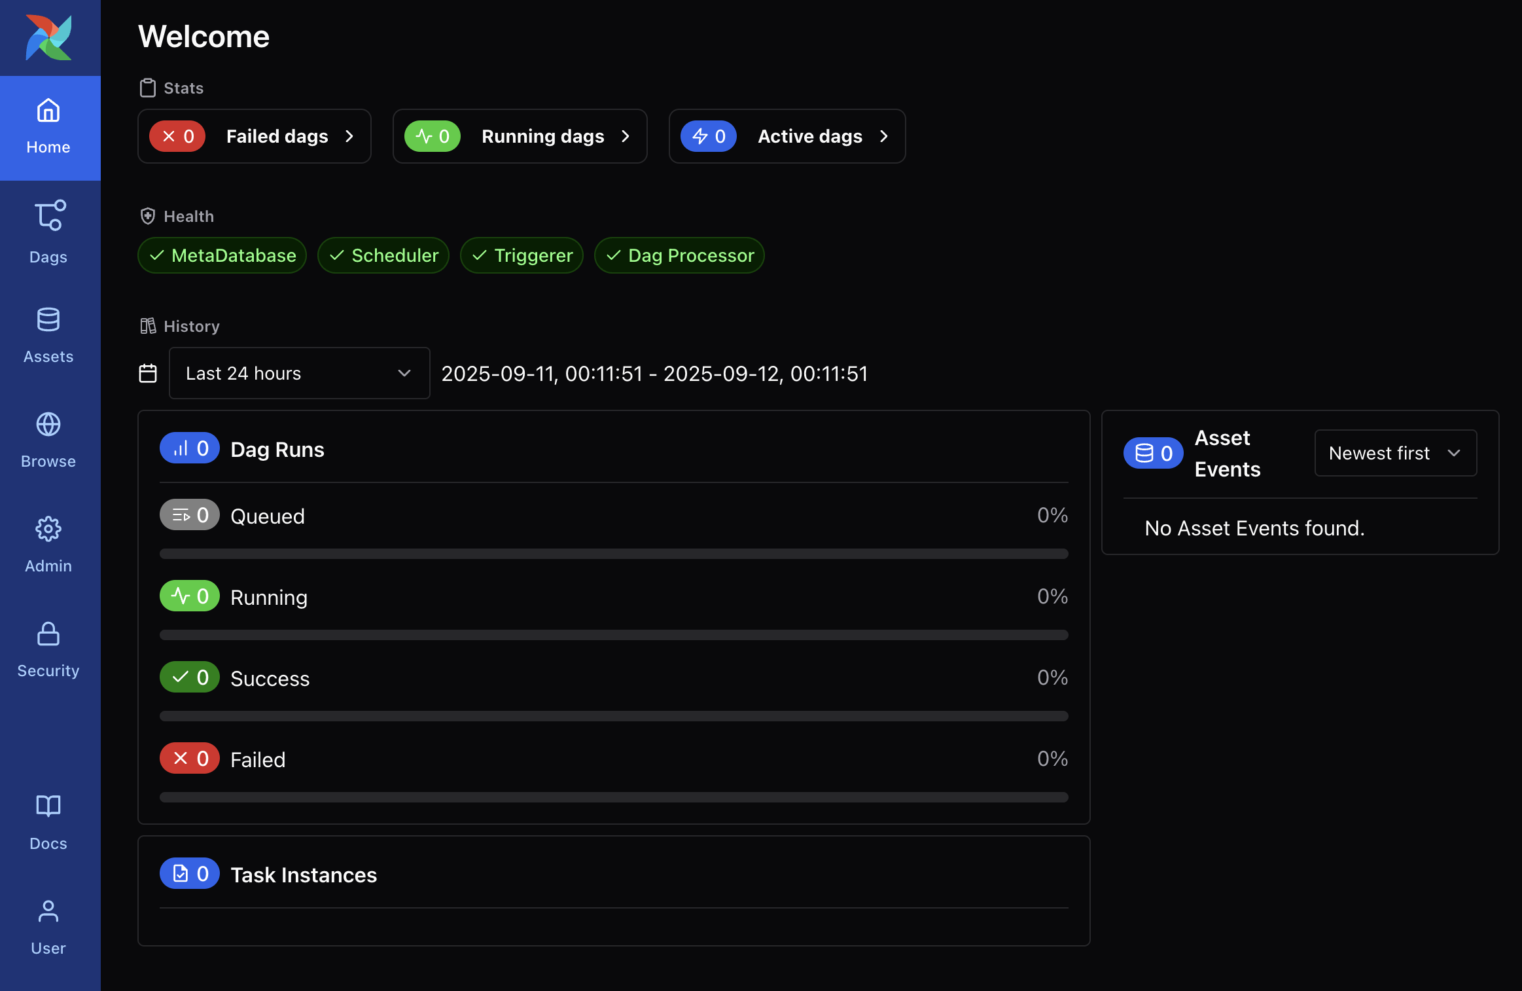Open Failed dags via its chevron arrow
The image size is (1522, 991).
[349, 136]
